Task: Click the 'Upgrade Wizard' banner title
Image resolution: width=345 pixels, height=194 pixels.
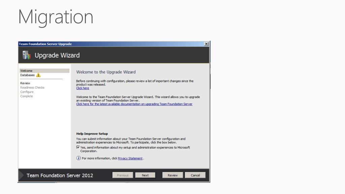Action: [57, 55]
